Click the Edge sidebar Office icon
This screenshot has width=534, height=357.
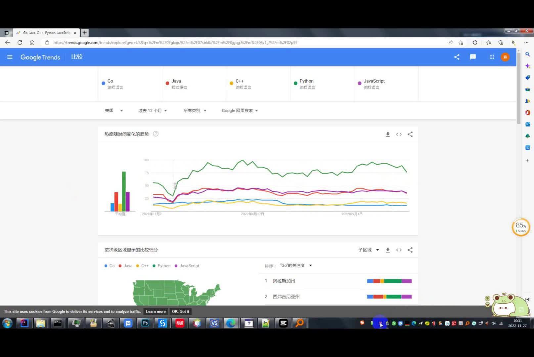pyautogui.click(x=527, y=112)
